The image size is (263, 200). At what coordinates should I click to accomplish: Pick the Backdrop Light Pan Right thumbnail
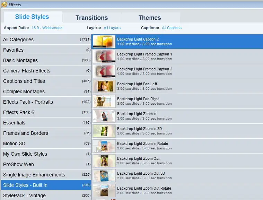104,101
